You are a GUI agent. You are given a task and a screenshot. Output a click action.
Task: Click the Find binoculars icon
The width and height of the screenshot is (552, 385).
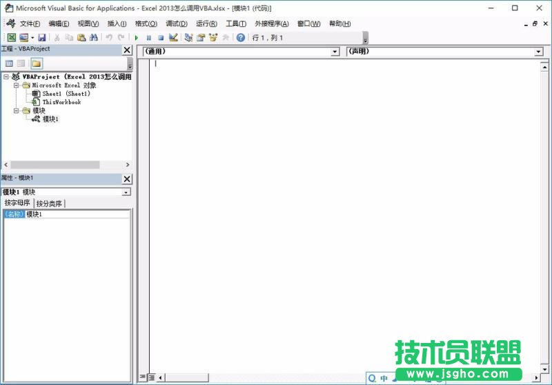tap(94, 37)
